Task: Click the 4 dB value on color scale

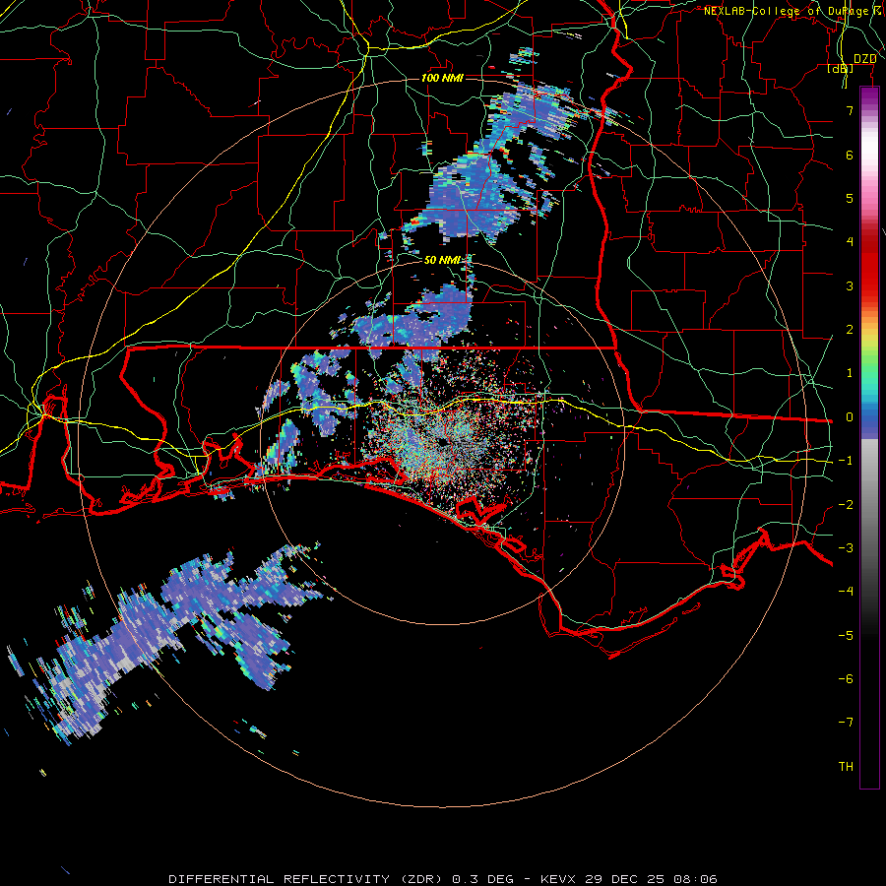Action: tap(850, 242)
